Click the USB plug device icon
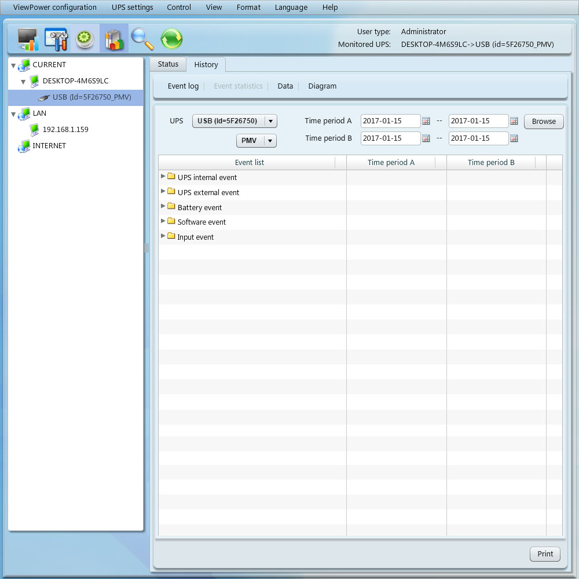The image size is (579, 579). (x=43, y=97)
